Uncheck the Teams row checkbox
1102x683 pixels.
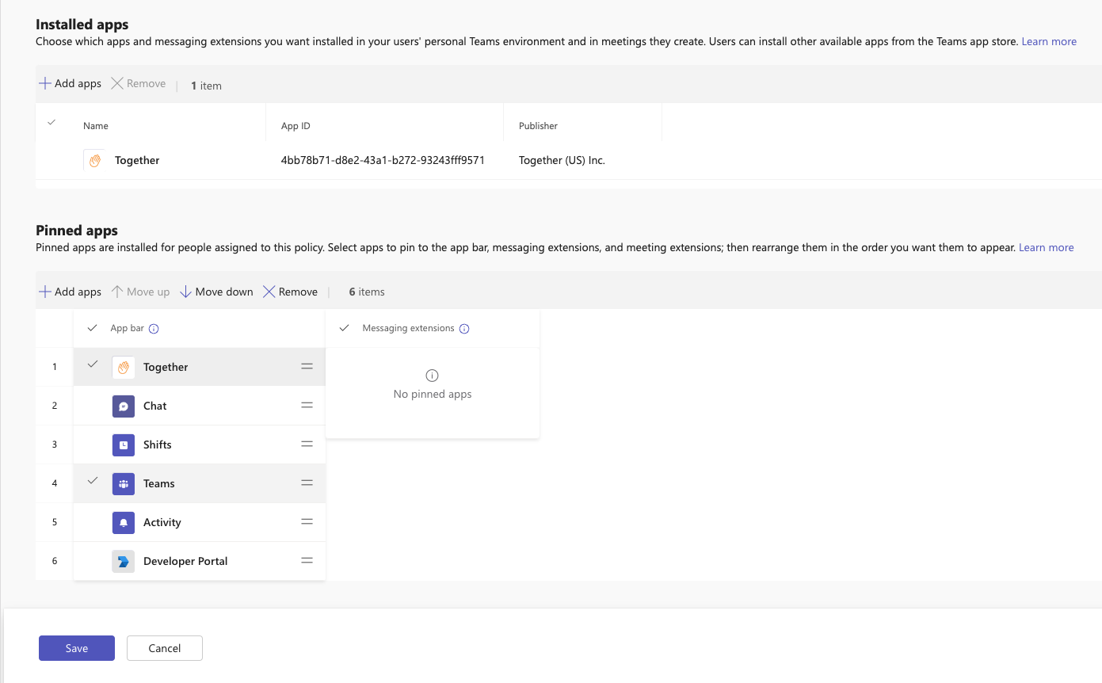(93, 483)
